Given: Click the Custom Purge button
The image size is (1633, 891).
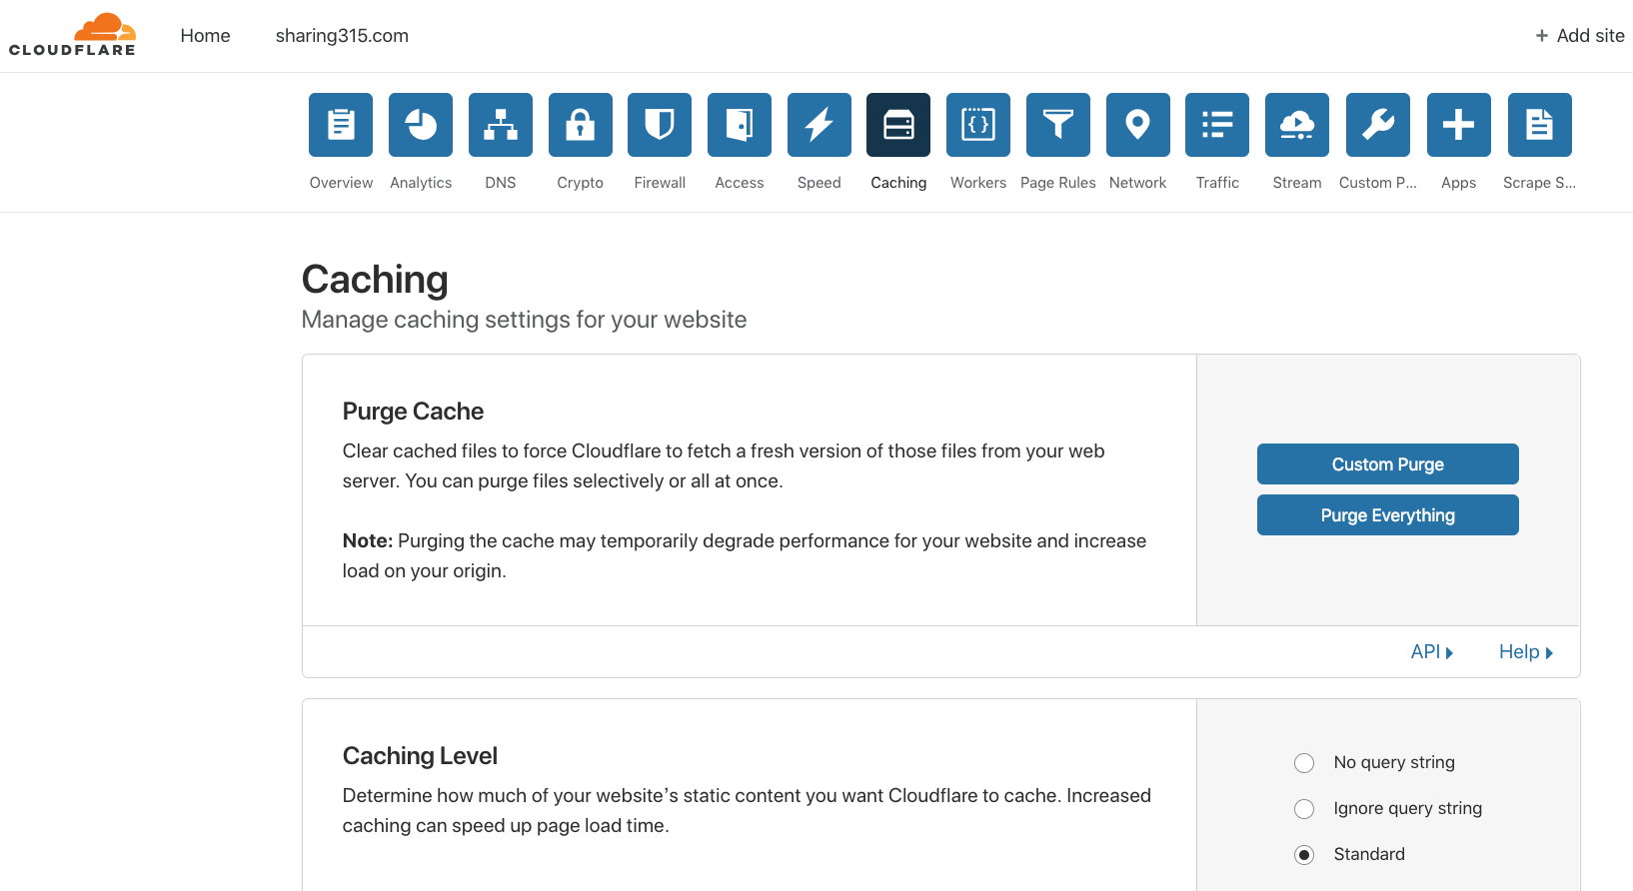Looking at the screenshot, I should (x=1388, y=464).
